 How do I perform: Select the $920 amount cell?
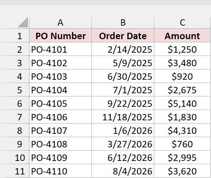[182, 76]
